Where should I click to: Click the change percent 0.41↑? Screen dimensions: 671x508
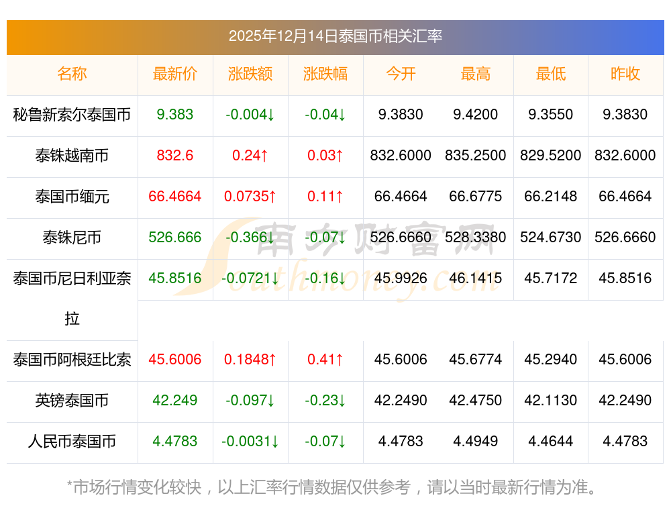pos(325,359)
